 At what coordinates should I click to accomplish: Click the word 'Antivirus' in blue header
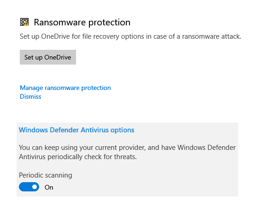94,130
